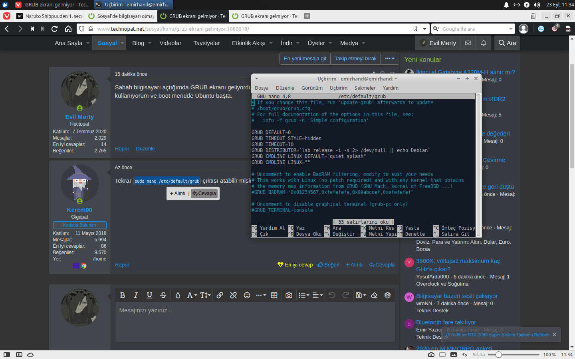Screen dimensions: 575x359
Task: Open Vivaldi sync cloud icon
Action: click(x=30, y=355)
